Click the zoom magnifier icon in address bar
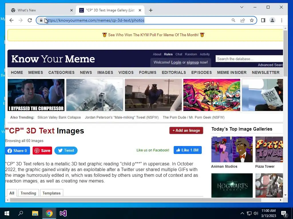293x219 pixels. click(x=233, y=20)
